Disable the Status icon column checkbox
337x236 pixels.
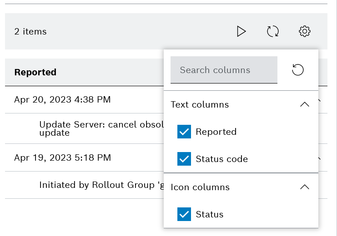point(184,214)
